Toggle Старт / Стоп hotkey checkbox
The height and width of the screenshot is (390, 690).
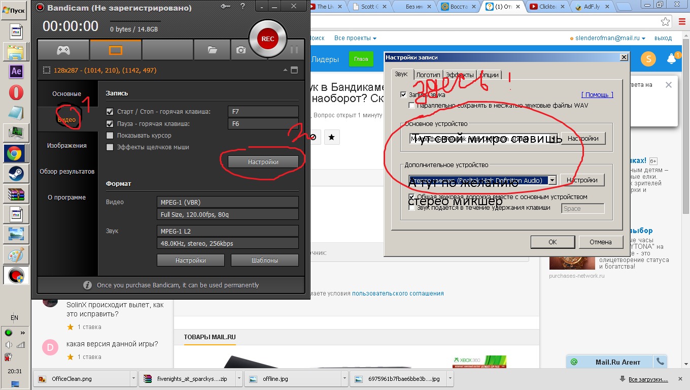coord(110,112)
